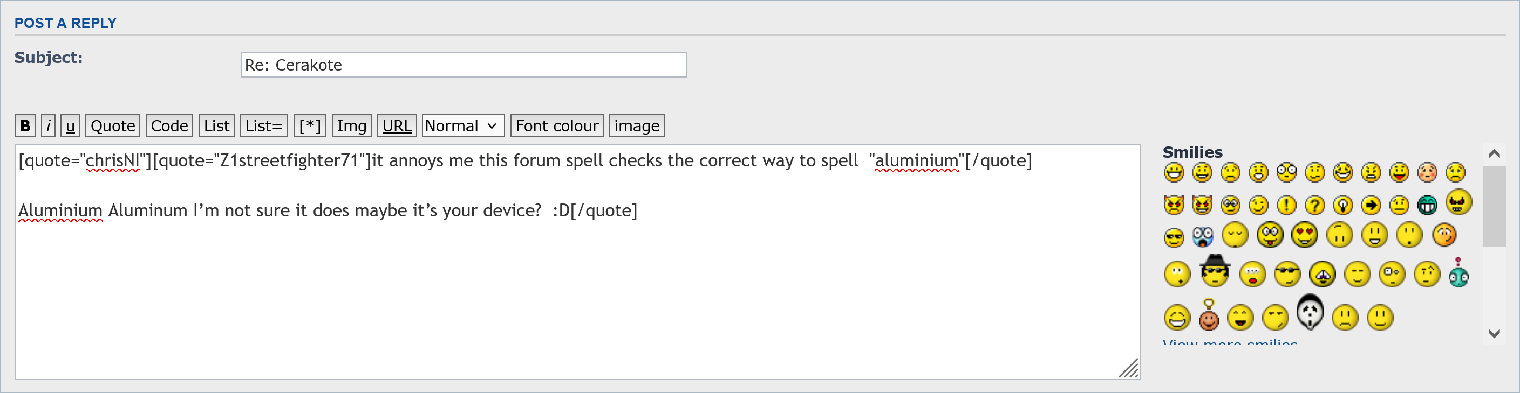Image resolution: width=1520 pixels, height=393 pixels.
Task: Insert the black arrow smiley
Action: pos(1371,205)
